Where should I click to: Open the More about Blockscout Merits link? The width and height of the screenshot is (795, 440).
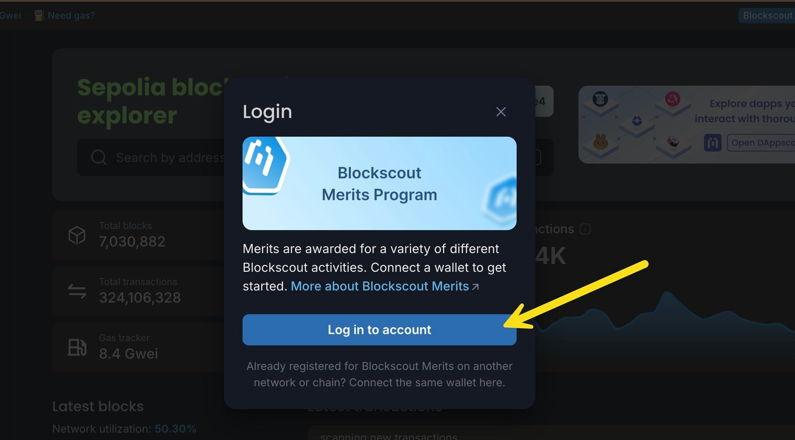380,286
